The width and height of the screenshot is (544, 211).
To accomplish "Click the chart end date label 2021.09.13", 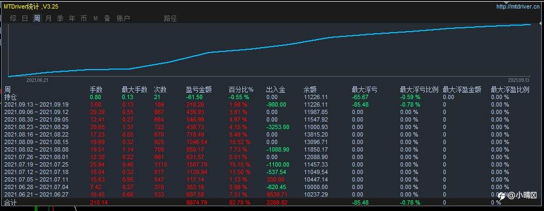I will (x=519, y=80).
